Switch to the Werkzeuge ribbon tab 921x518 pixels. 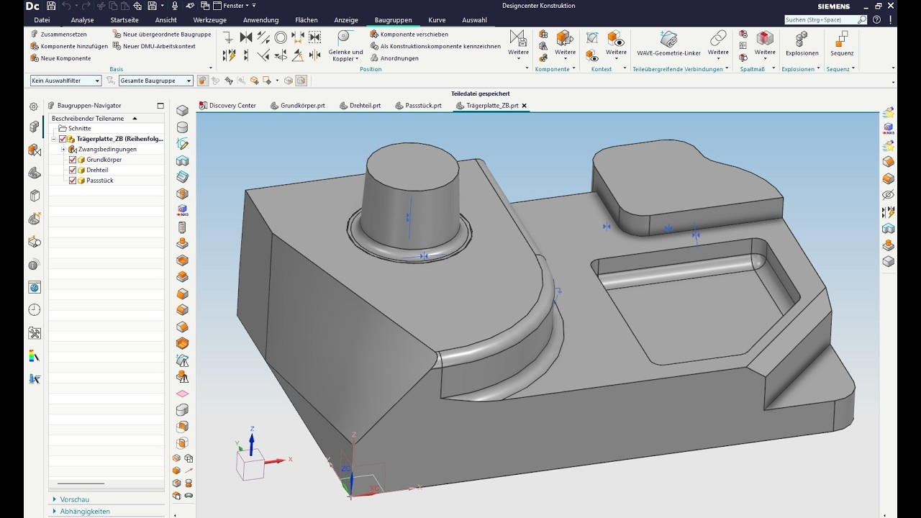coord(210,20)
